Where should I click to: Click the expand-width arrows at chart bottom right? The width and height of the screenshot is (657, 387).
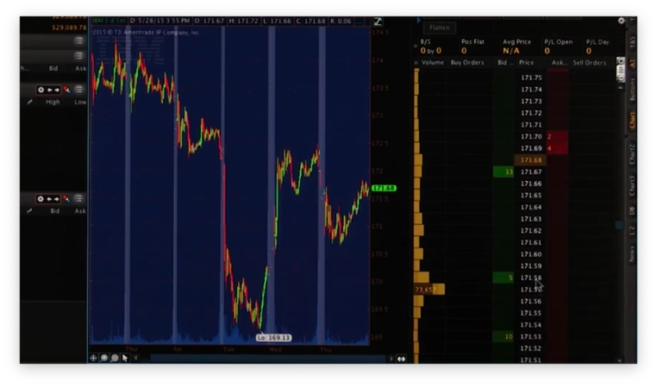coord(401,359)
